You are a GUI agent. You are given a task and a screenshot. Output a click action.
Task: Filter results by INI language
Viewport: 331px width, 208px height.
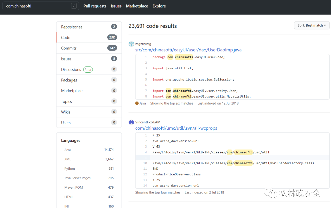click(89, 206)
